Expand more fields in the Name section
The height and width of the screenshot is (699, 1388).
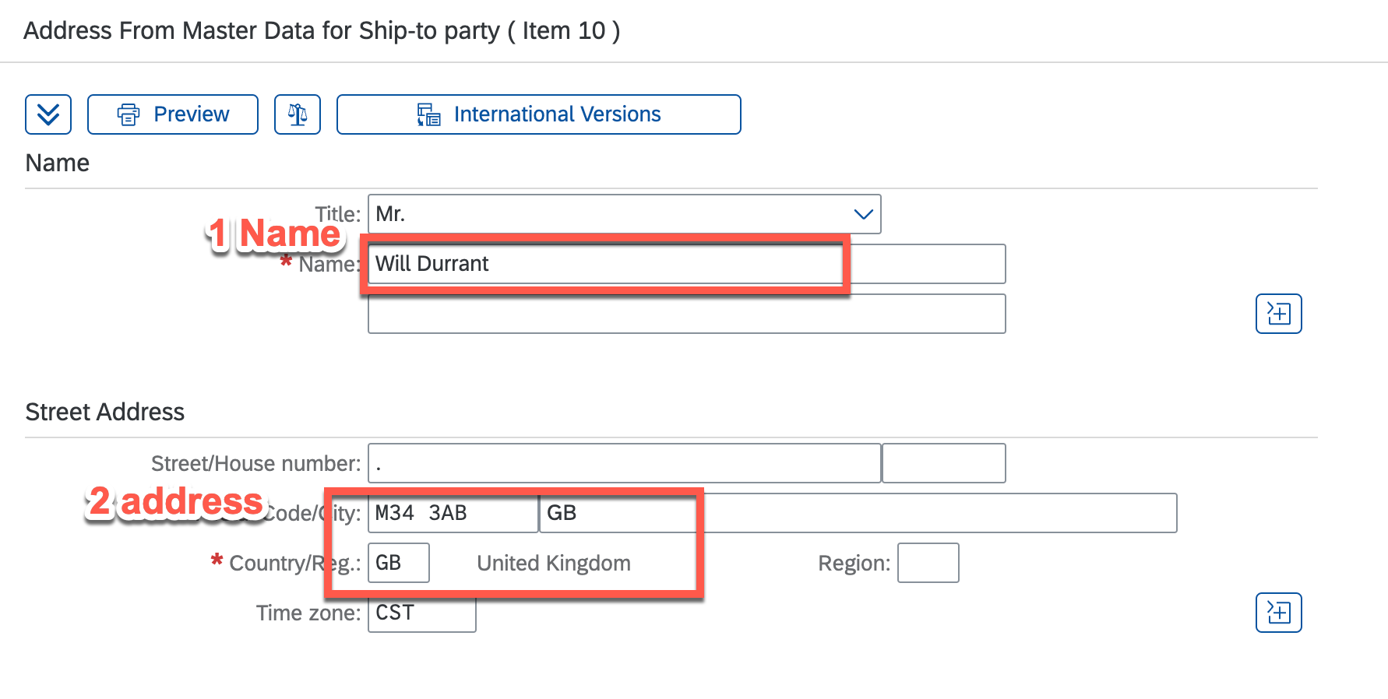[x=1278, y=314]
